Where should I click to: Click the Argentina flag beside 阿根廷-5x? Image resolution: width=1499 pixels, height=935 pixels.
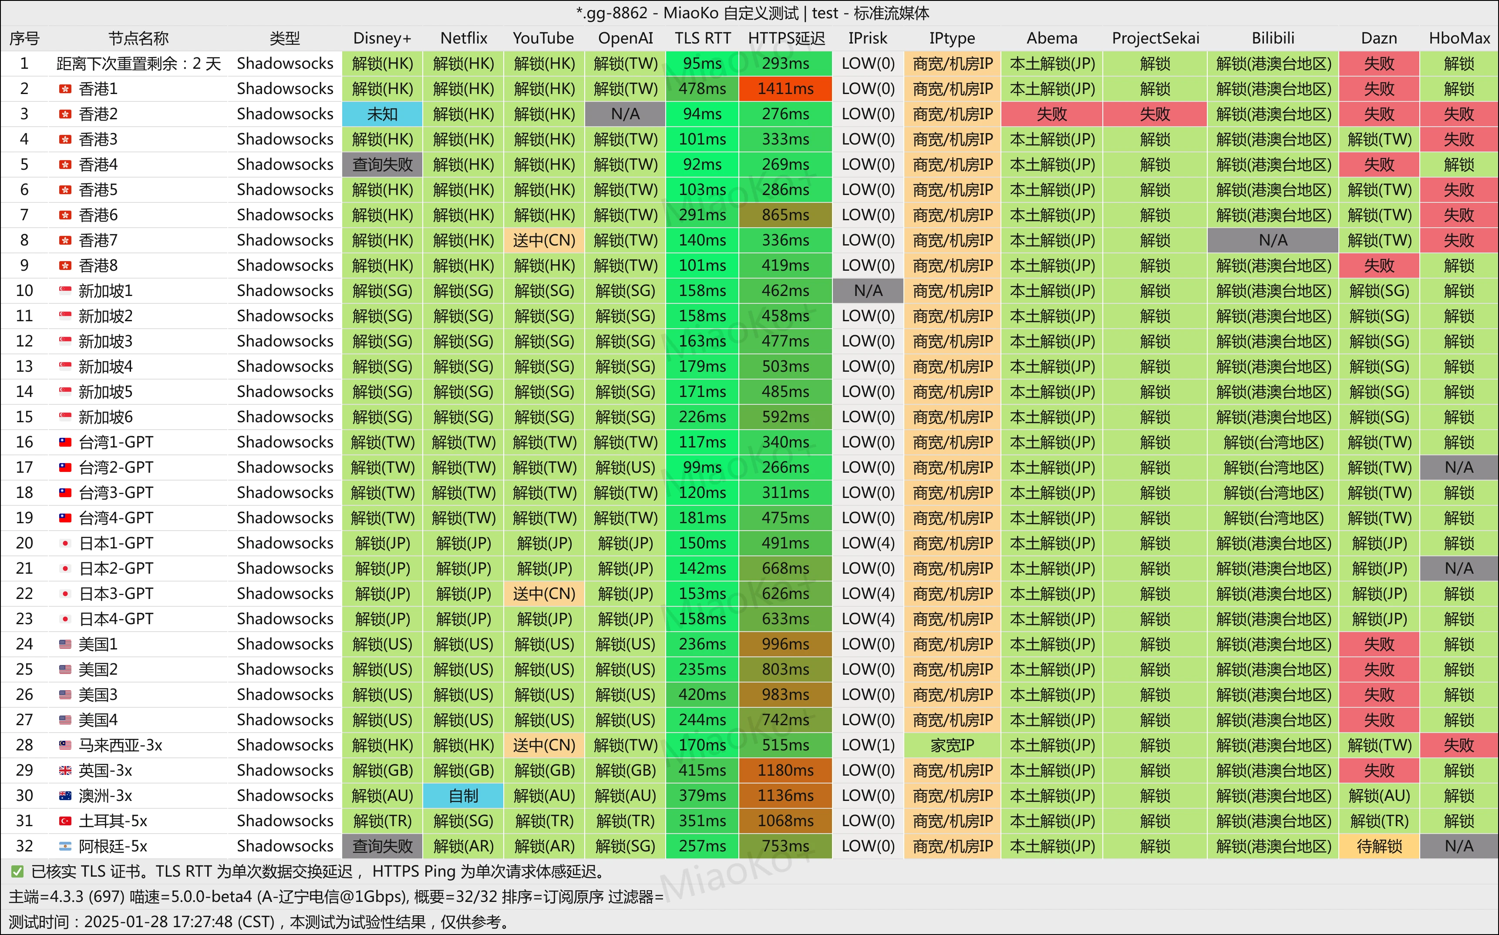pyautogui.click(x=65, y=846)
